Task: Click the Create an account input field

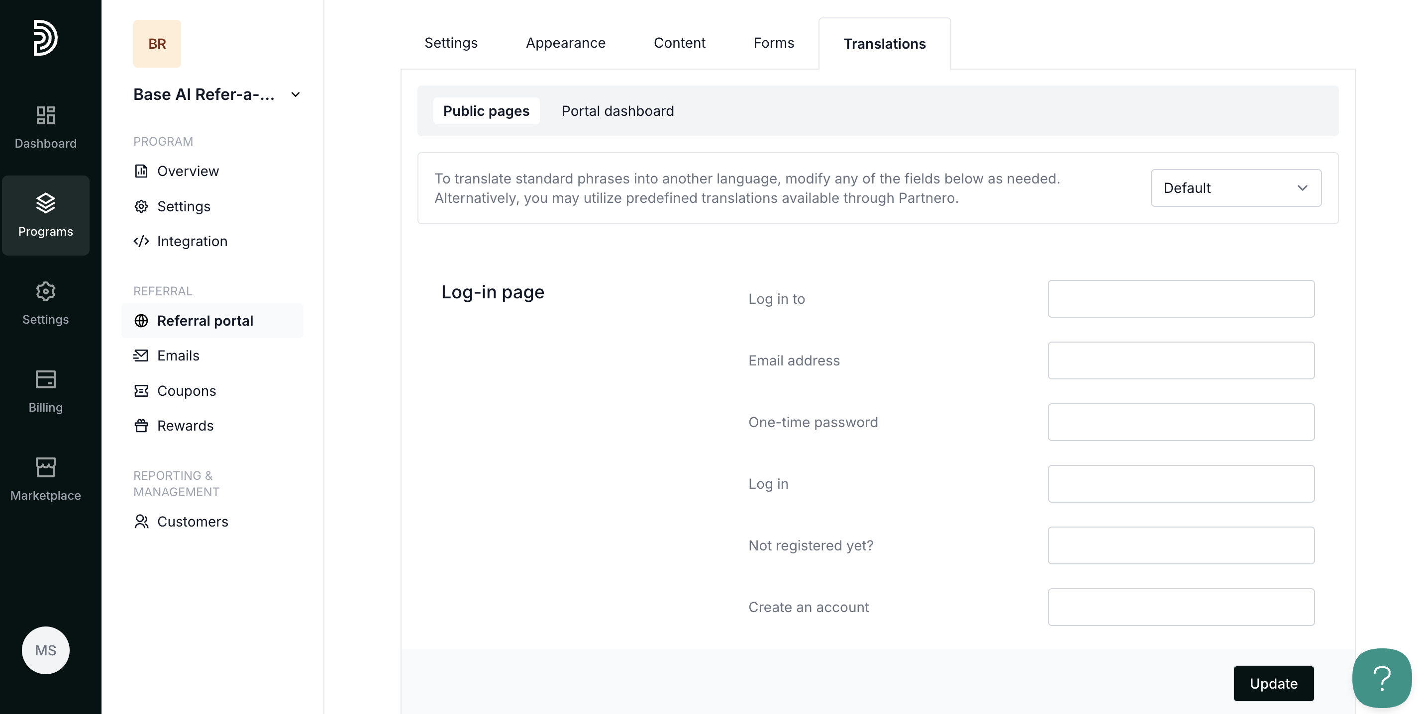Action: pyautogui.click(x=1181, y=607)
